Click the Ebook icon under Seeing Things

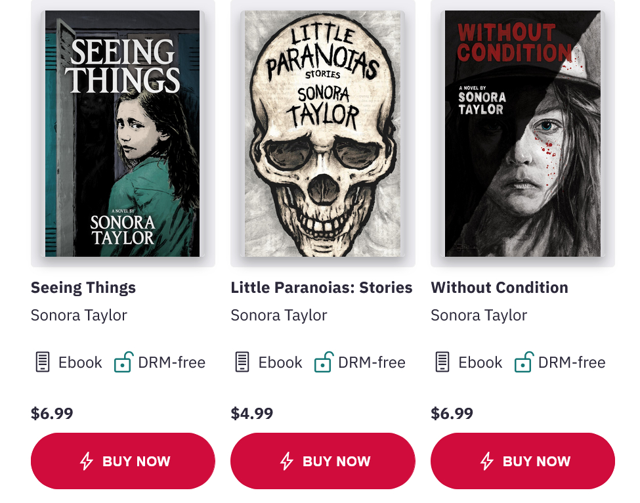click(43, 362)
